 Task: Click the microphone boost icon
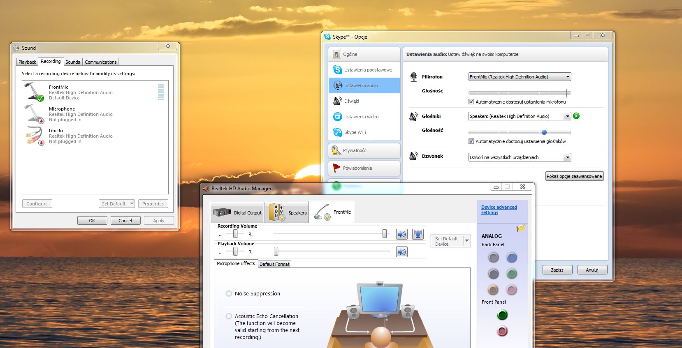418,234
